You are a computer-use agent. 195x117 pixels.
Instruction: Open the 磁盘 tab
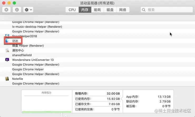110,10
